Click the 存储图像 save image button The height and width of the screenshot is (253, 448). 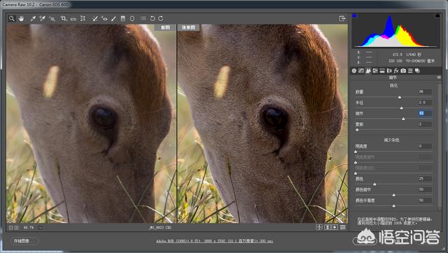pyautogui.click(x=24, y=241)
